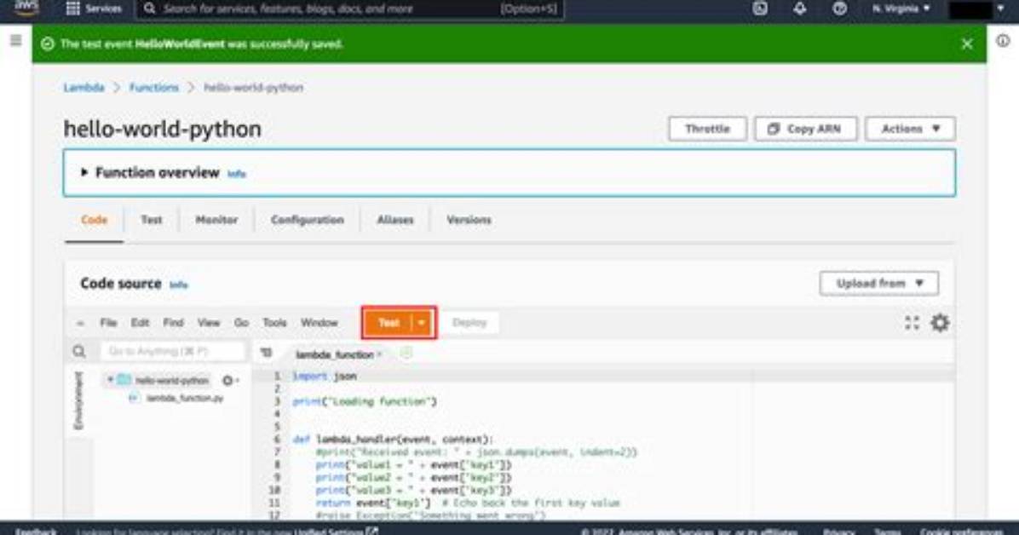Screen dimensions: 1019x535
Task: Click the Throttle button
Action: click(707, 129)
